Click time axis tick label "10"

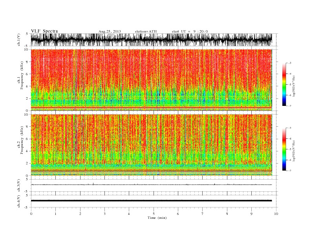pyautogui.click(x=276, y=214)
